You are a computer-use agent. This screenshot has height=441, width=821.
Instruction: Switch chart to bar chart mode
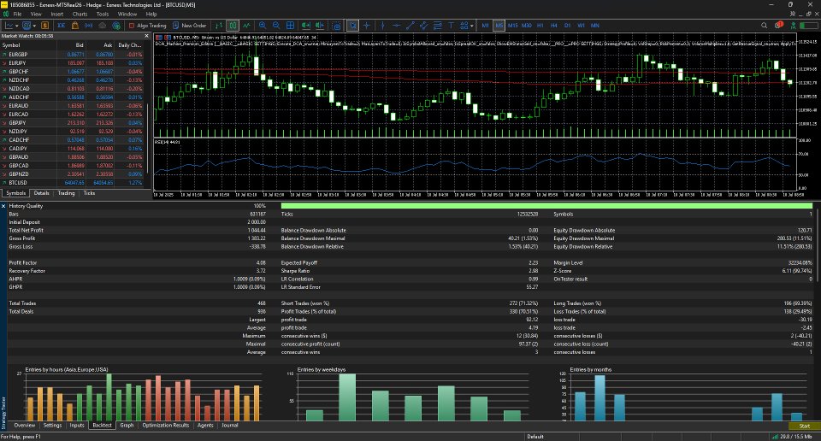219,25
